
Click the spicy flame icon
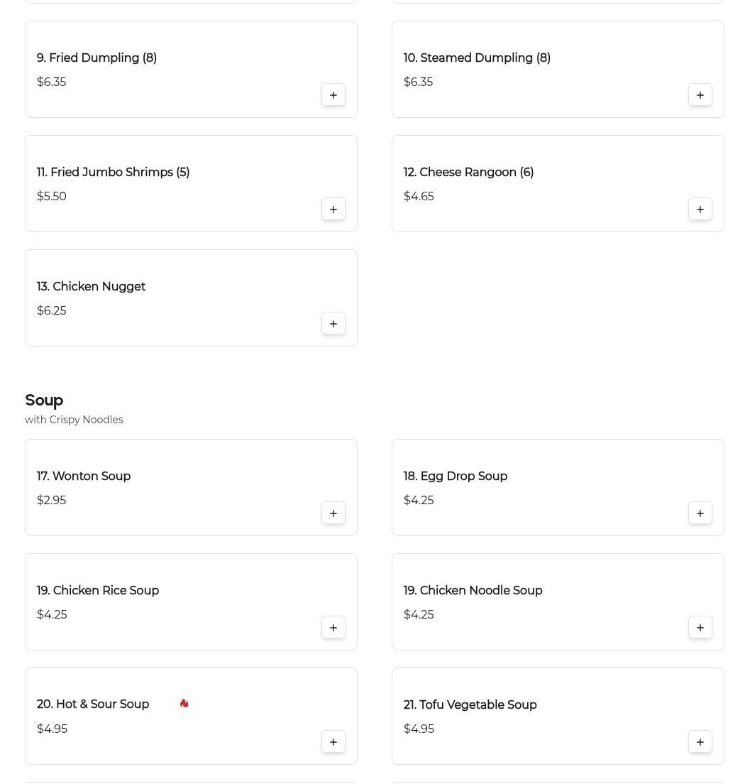[184, 704]
